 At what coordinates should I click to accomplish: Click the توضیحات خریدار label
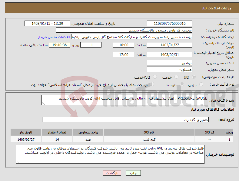pos(220,155)
